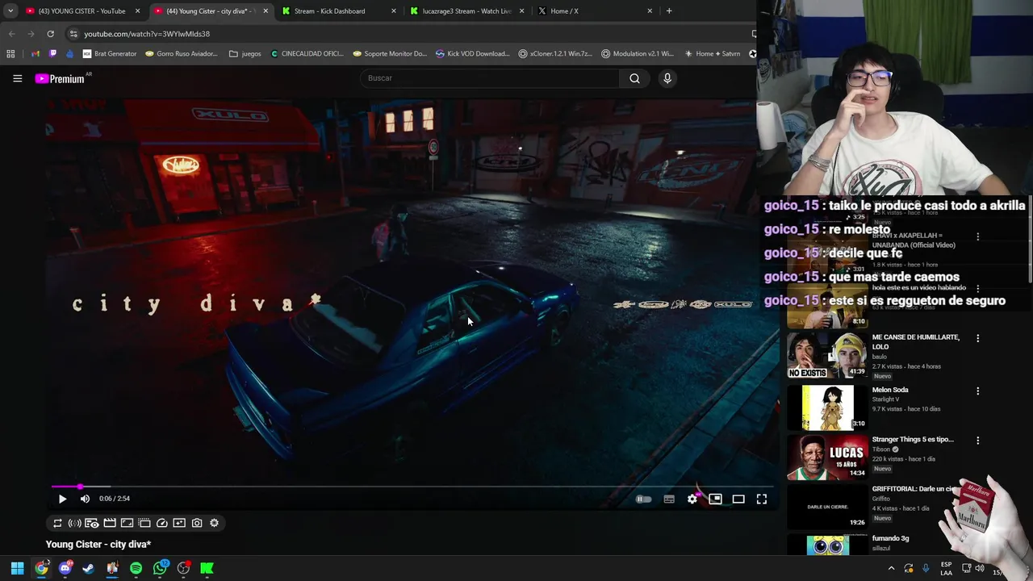Open CINECALIDAD OFICI bookmark
The image size is (1033, 581).
(x=307, y=54)
